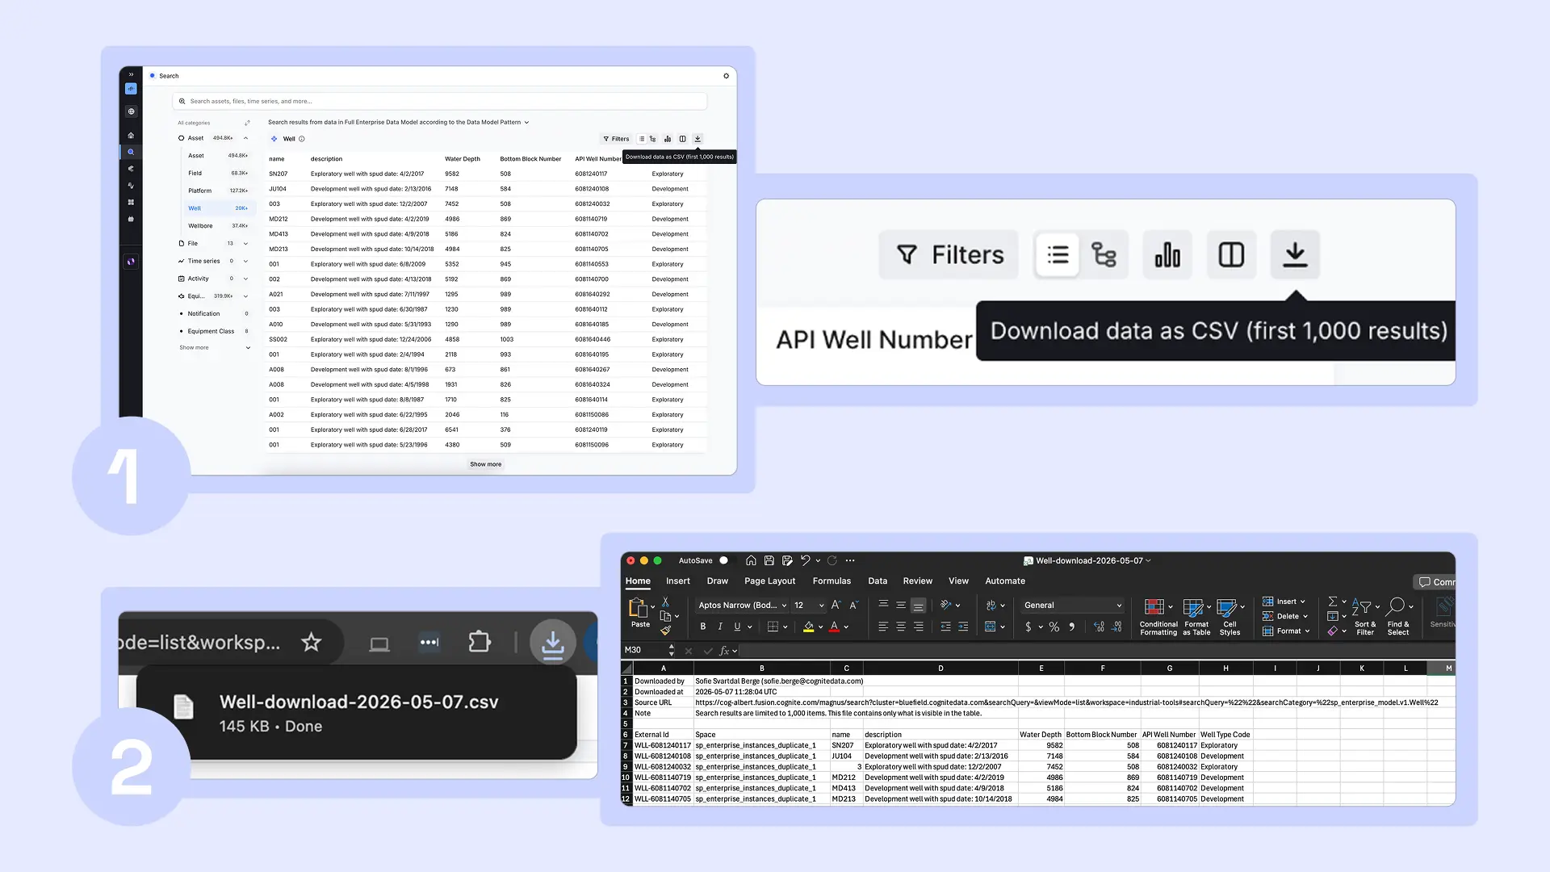Open the Data Model Pattern dropdown above the results
The image size is (1550, 872).
526,123
